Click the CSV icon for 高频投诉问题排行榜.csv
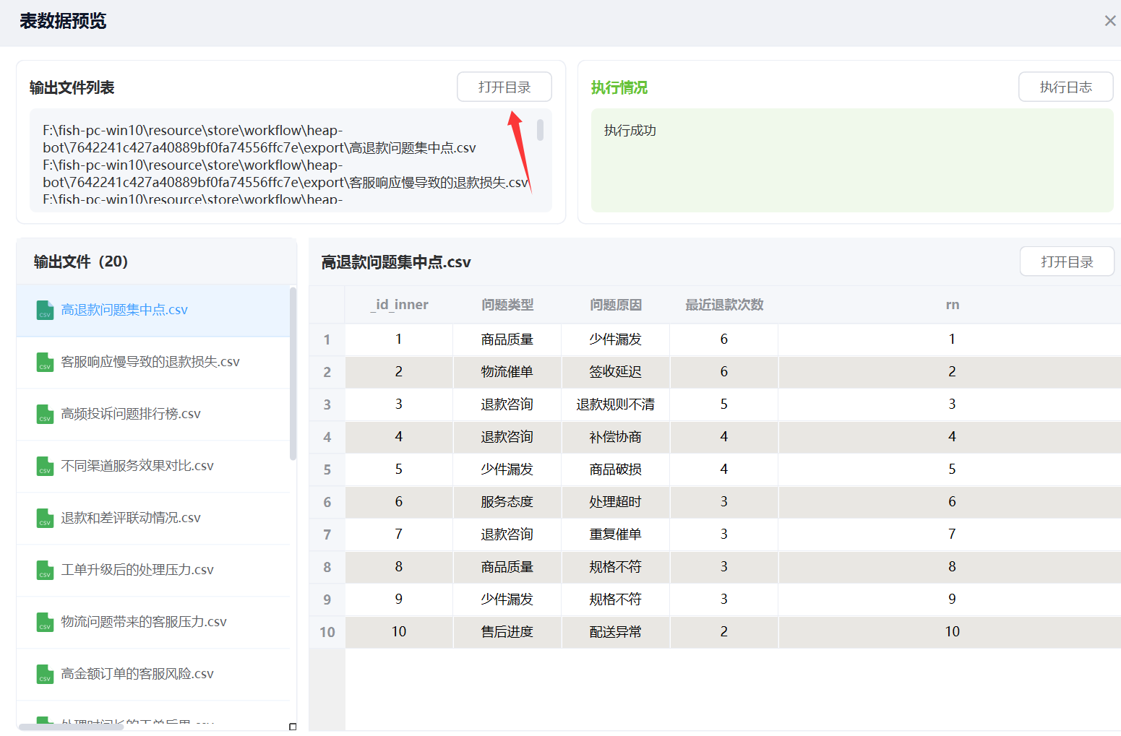Viewport: 1121px width, 736px height. [x=45, y=414]
